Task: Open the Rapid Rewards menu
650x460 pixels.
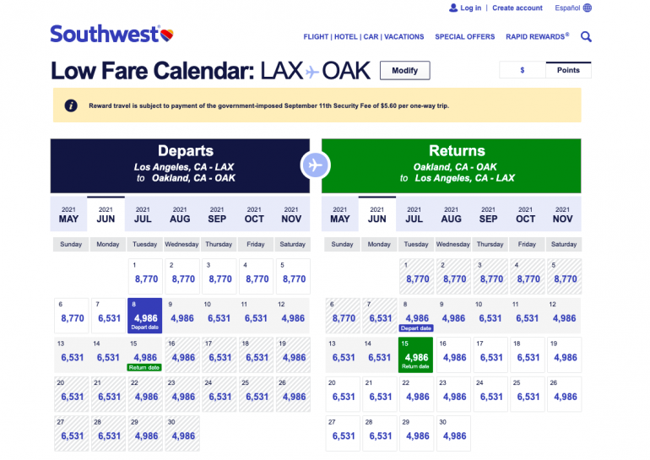Action: (537, 37)
